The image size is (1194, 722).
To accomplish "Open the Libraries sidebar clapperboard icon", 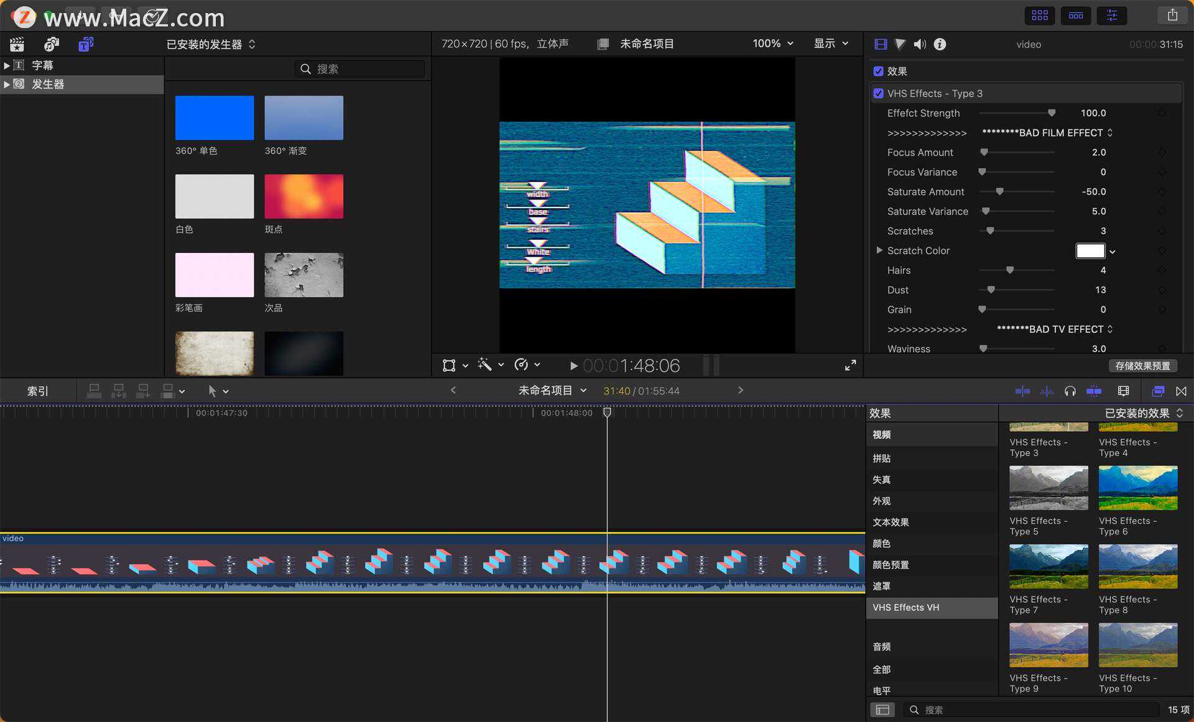I will click(17, 44).
